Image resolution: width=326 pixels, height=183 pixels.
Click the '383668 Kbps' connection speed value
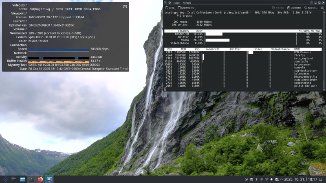[x=99, y=49]
